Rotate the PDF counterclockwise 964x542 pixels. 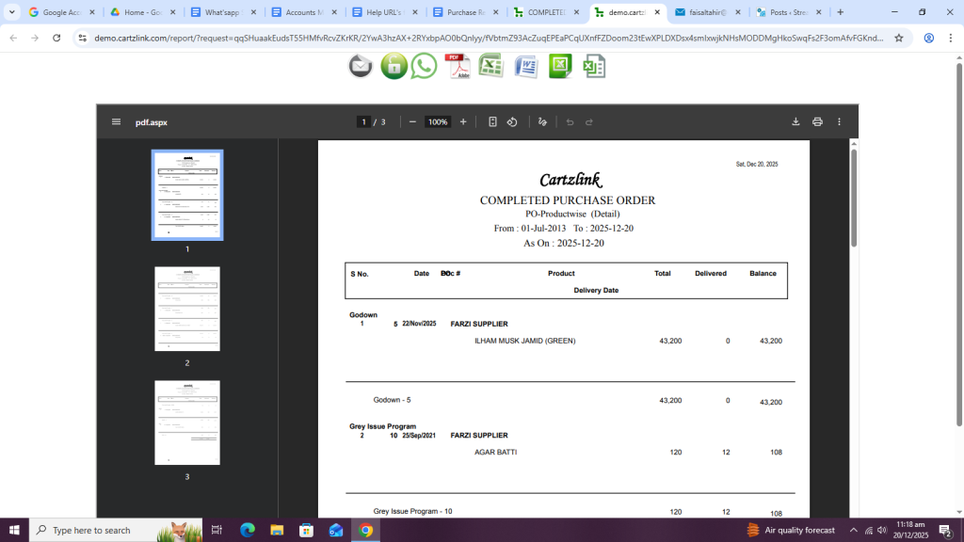[x=512, y=122]
